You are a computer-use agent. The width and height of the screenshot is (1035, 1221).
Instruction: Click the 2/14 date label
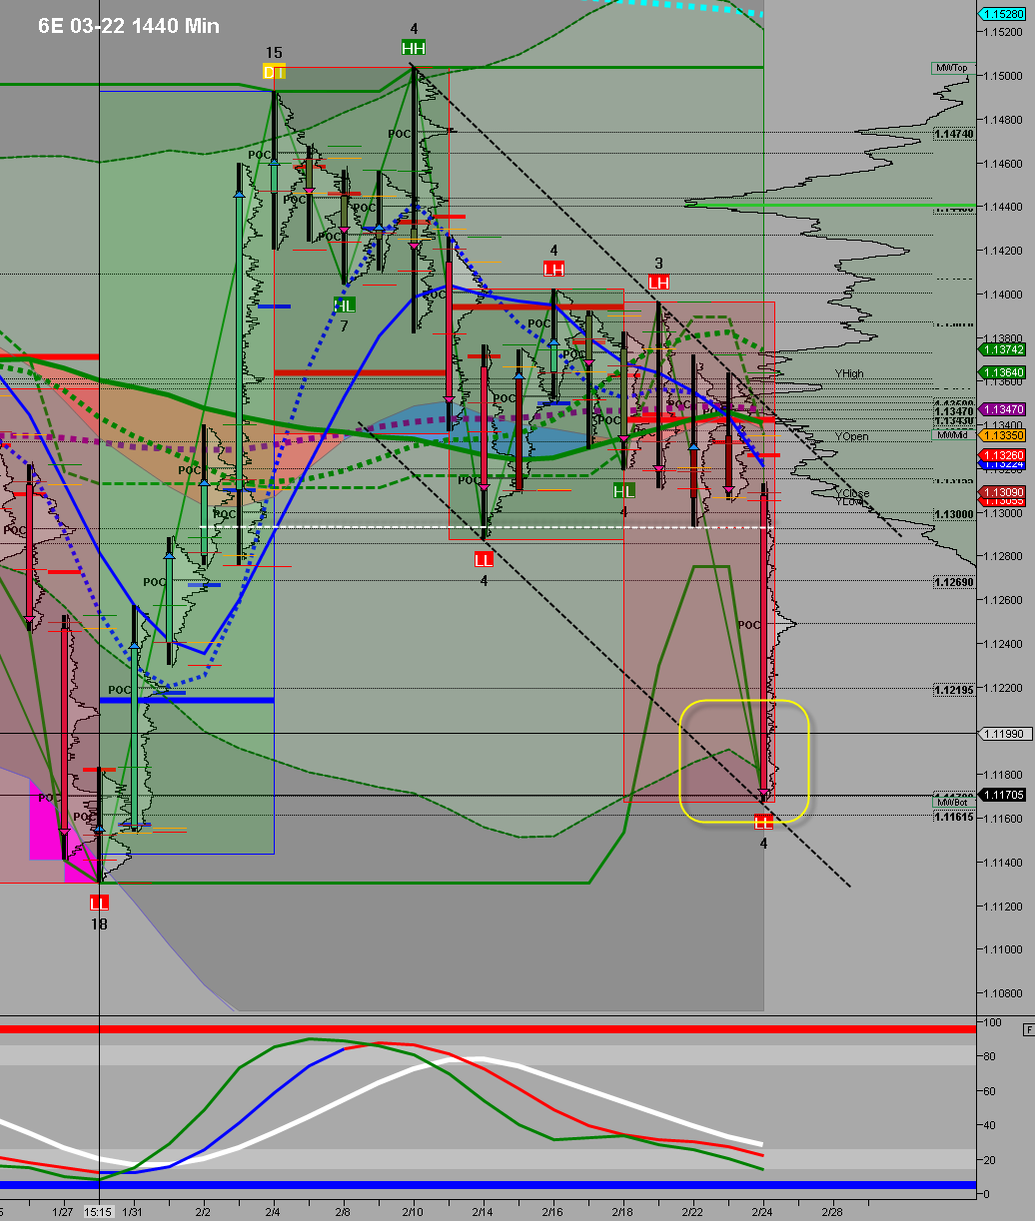coord(484,1212)
